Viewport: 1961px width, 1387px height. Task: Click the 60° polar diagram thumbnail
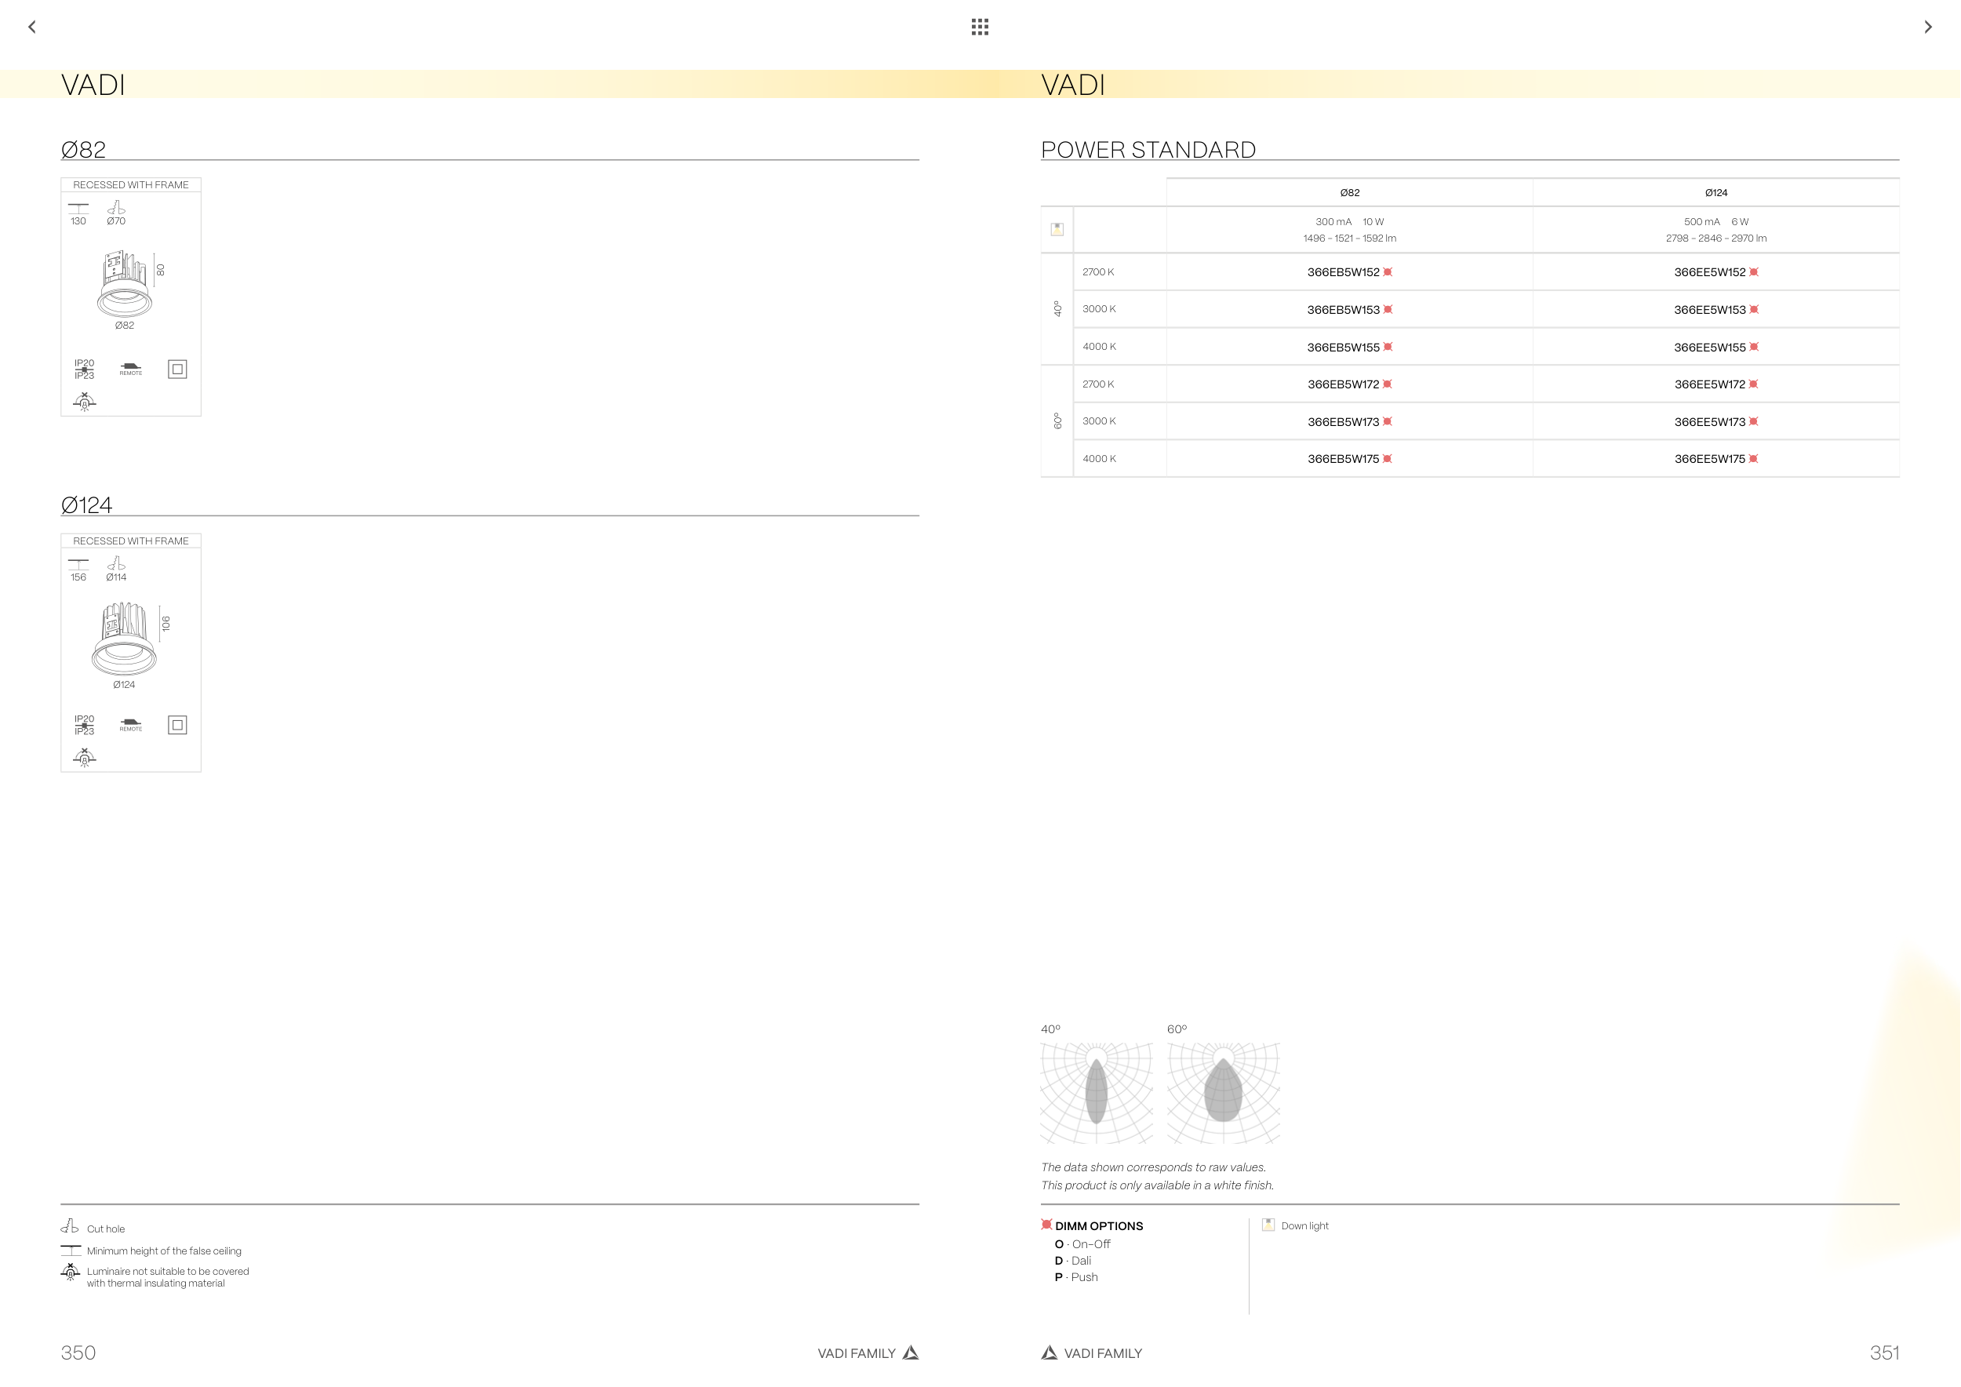tap(1223, 1091)
